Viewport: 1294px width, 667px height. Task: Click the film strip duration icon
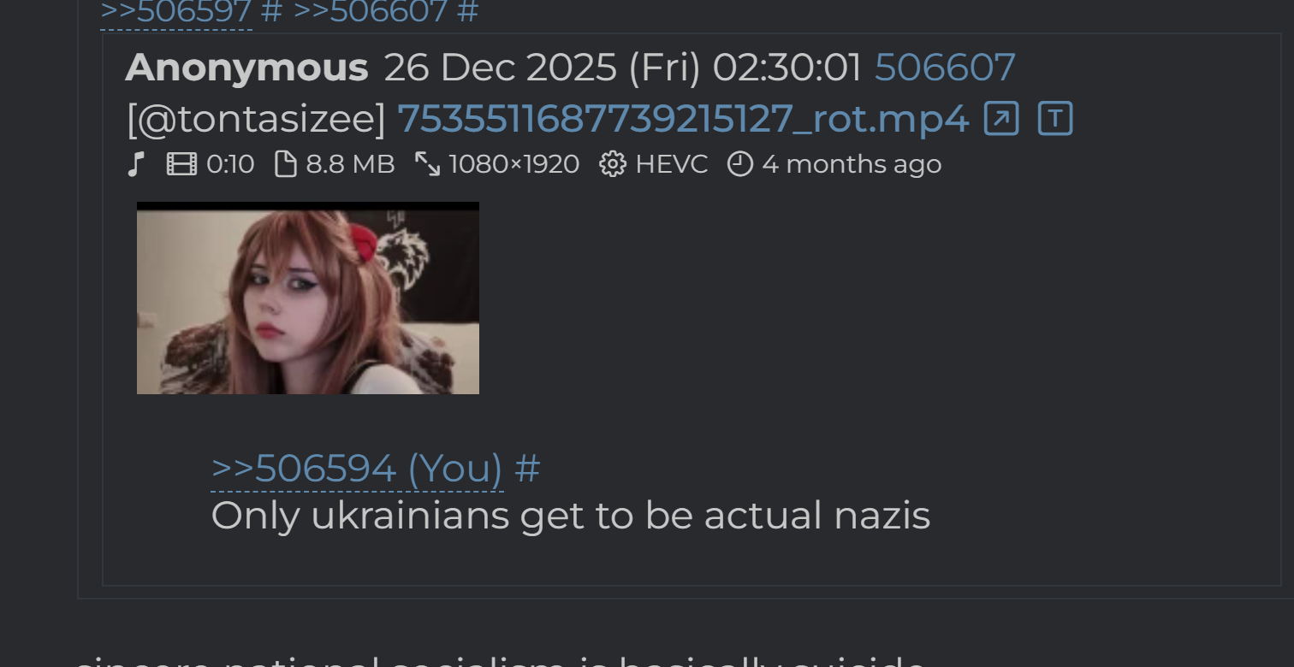coord(181,164)
